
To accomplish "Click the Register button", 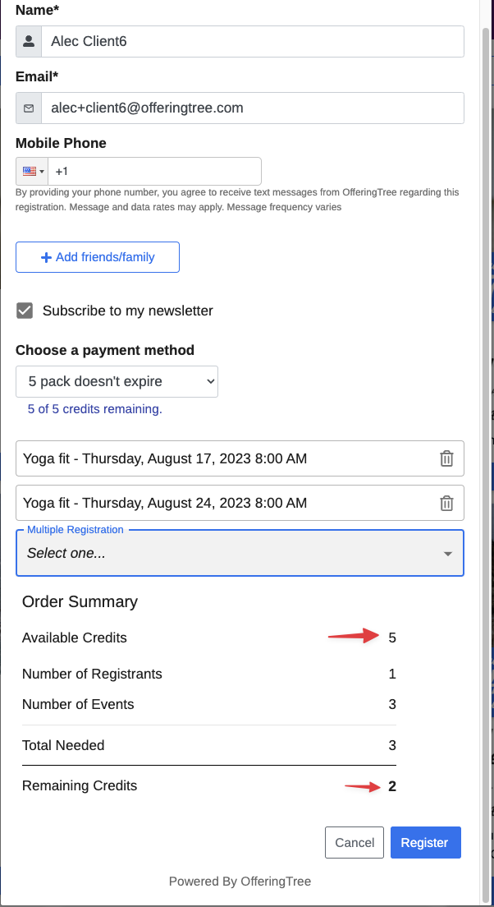I will coord(426,842).
